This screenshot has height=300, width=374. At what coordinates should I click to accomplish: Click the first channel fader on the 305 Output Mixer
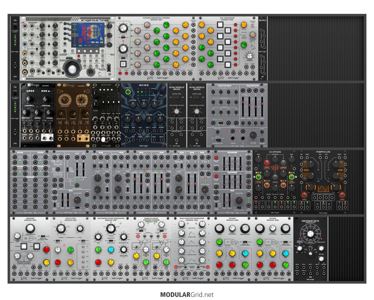pos(243,106)
